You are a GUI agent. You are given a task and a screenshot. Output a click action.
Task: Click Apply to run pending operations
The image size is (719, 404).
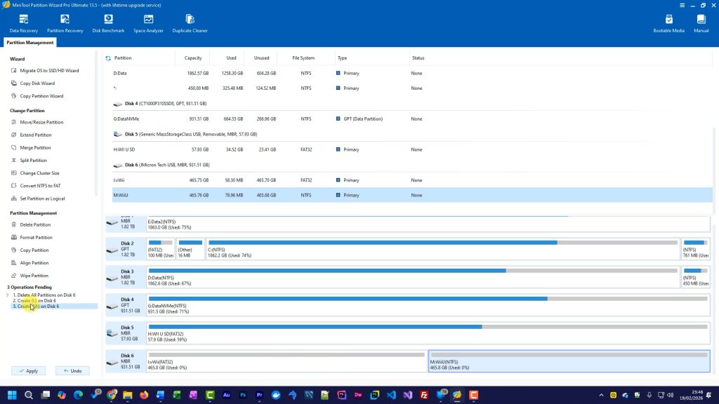pos(28,370)
